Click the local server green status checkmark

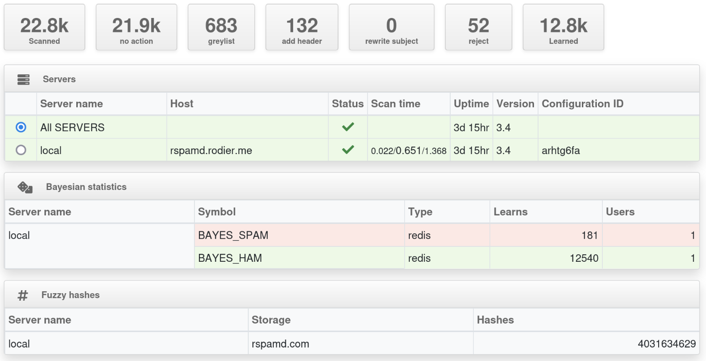point(348,150)
